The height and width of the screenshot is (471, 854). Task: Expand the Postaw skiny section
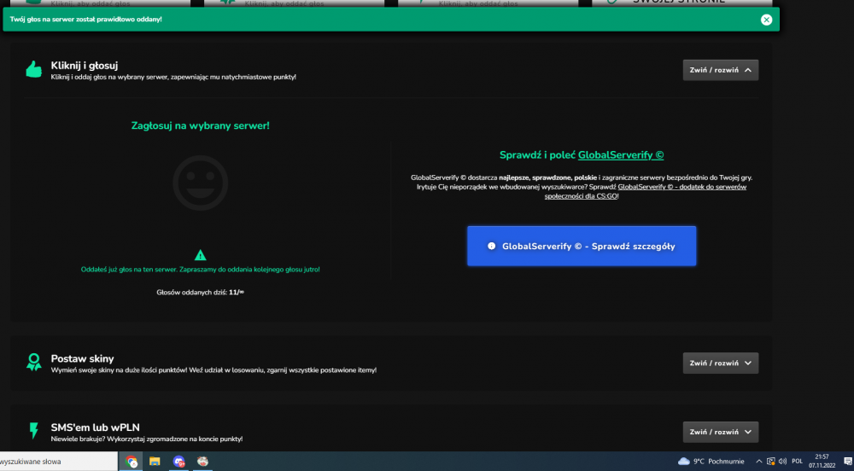pyautogui.click(x=721, y=363)
